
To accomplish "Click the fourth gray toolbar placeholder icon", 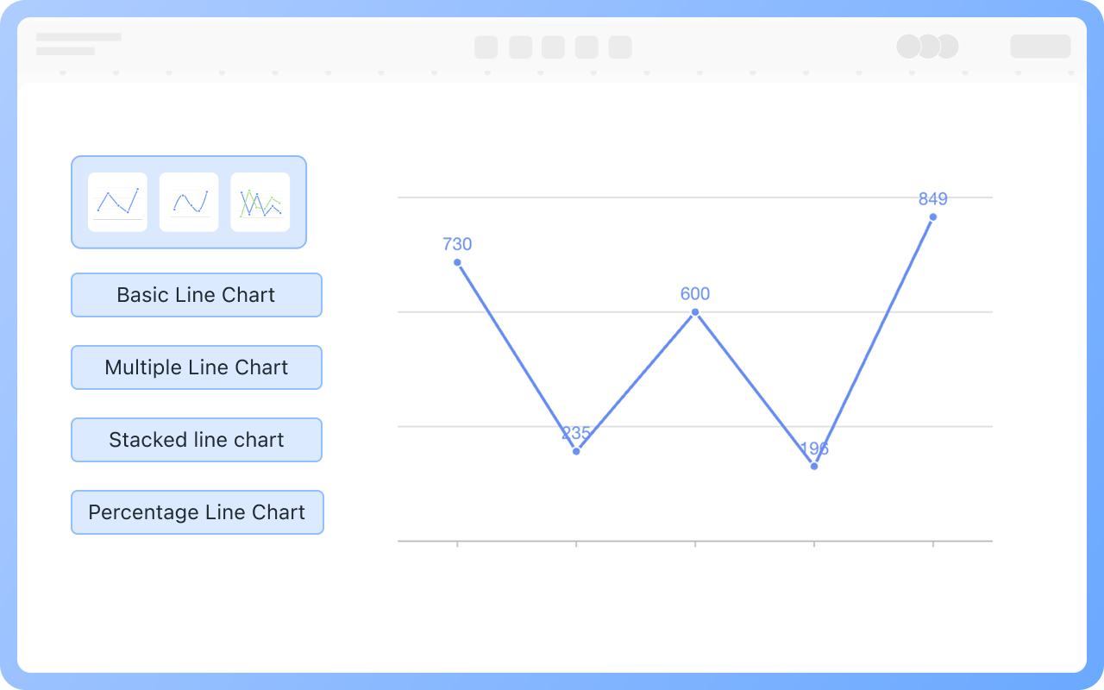I will [x=586, y=47].
